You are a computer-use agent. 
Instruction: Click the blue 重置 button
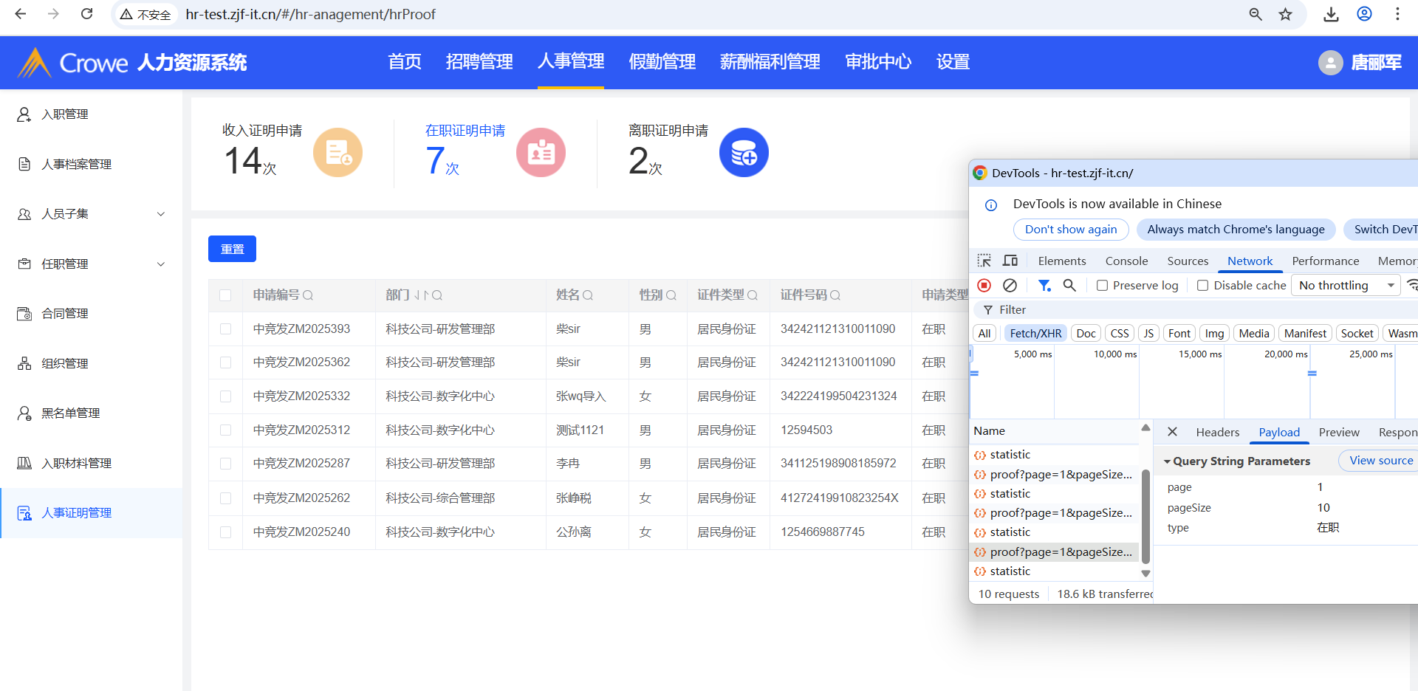(x=232, y=249)
